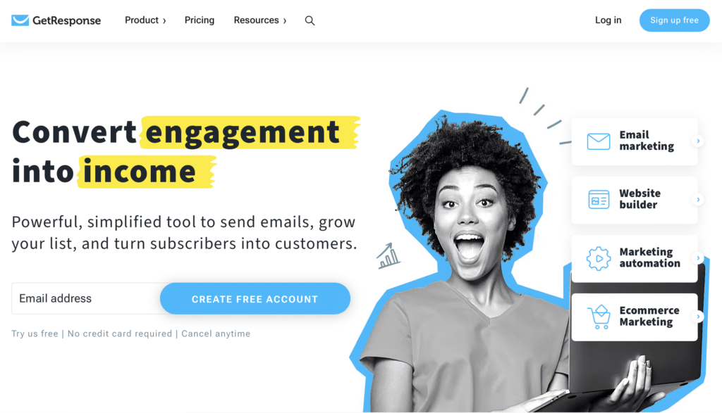Click the arrow on Ecommerce Marketing card
This screenshot has width=722, height=413.
coord(698,317)
